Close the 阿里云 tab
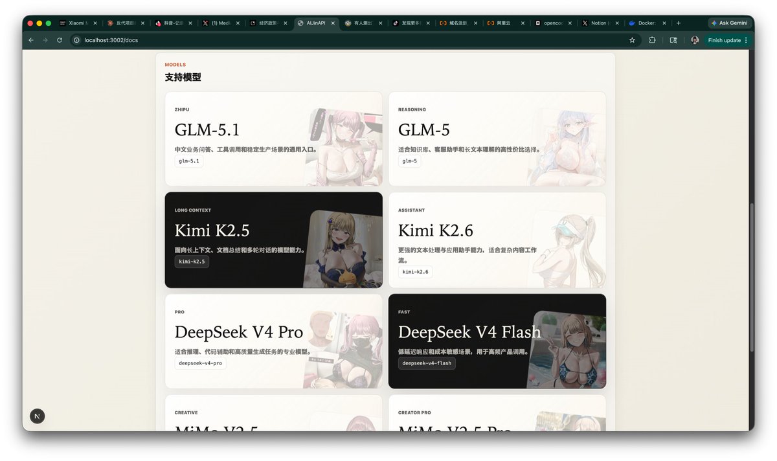 pos(523,23)
